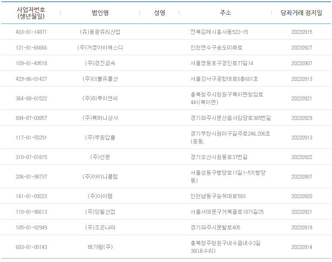The image size is (332, 262).
Task: Select company name (주)거영아이에스디
Action: (100, 47)
